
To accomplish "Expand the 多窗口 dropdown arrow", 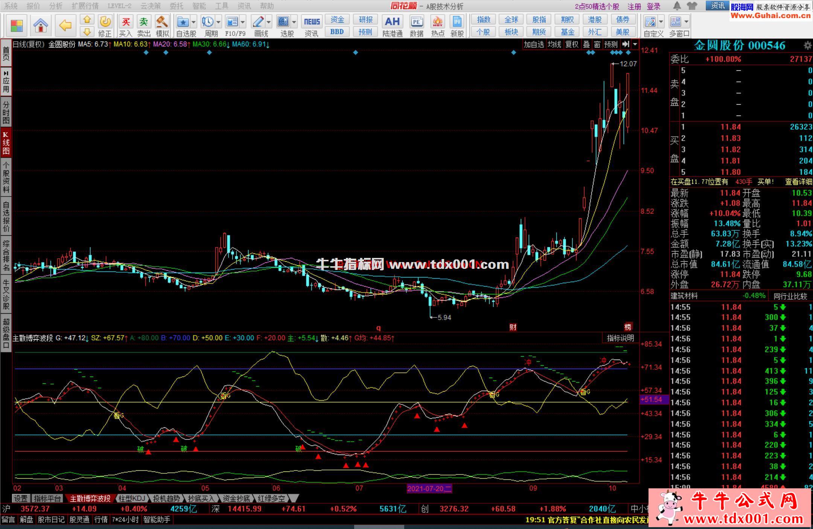I will (x=686, y=22).
